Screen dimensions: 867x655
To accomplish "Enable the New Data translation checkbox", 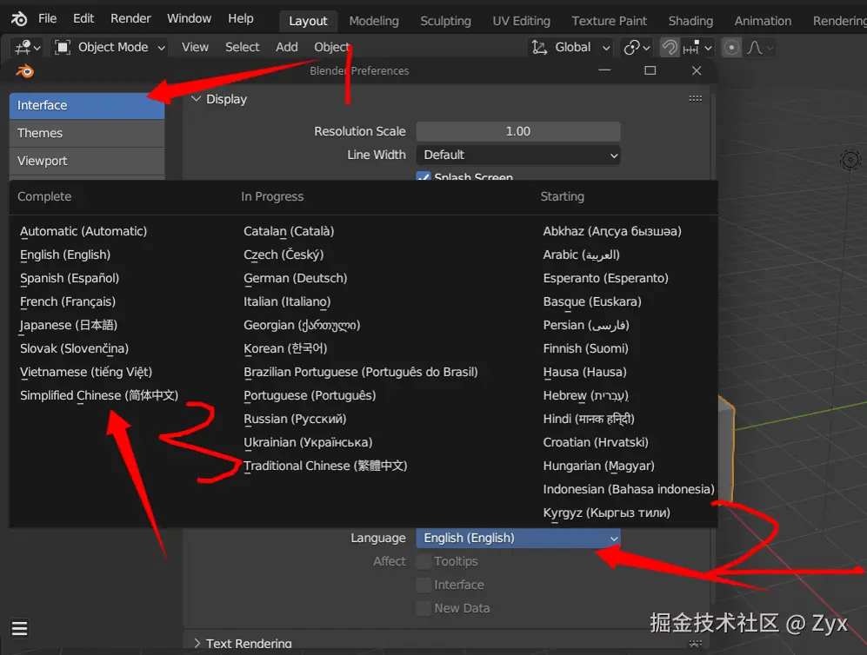I will click(x=423, y=608).
